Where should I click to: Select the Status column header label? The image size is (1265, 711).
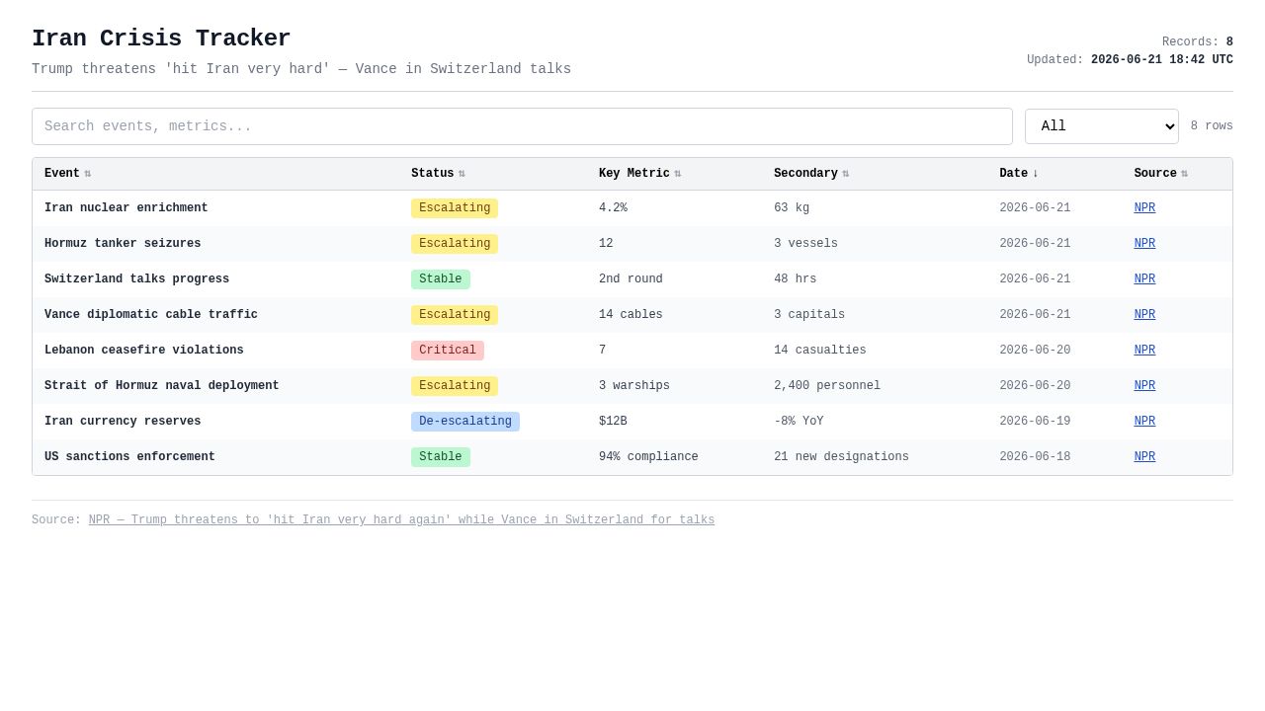click(433, 174)
